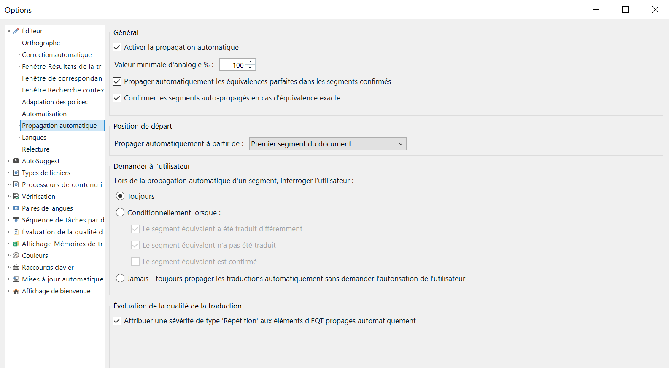
Task: Expand the Vérification tree node
Action: [8, 196]
